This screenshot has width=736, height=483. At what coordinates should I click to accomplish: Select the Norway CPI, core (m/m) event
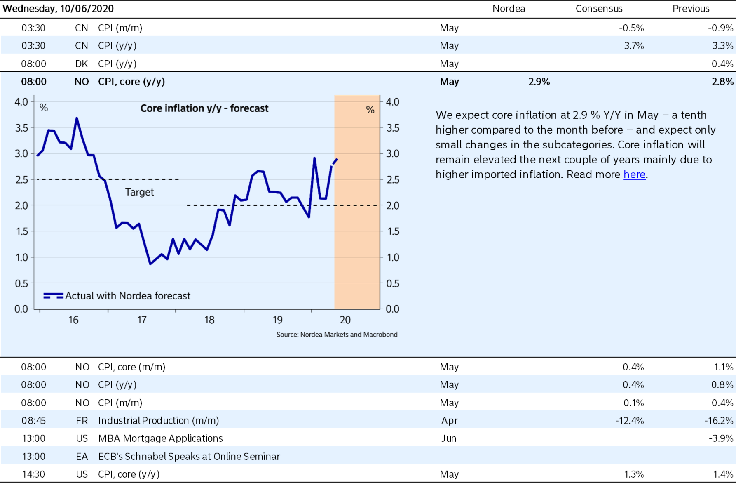click(x=131, y=367)
